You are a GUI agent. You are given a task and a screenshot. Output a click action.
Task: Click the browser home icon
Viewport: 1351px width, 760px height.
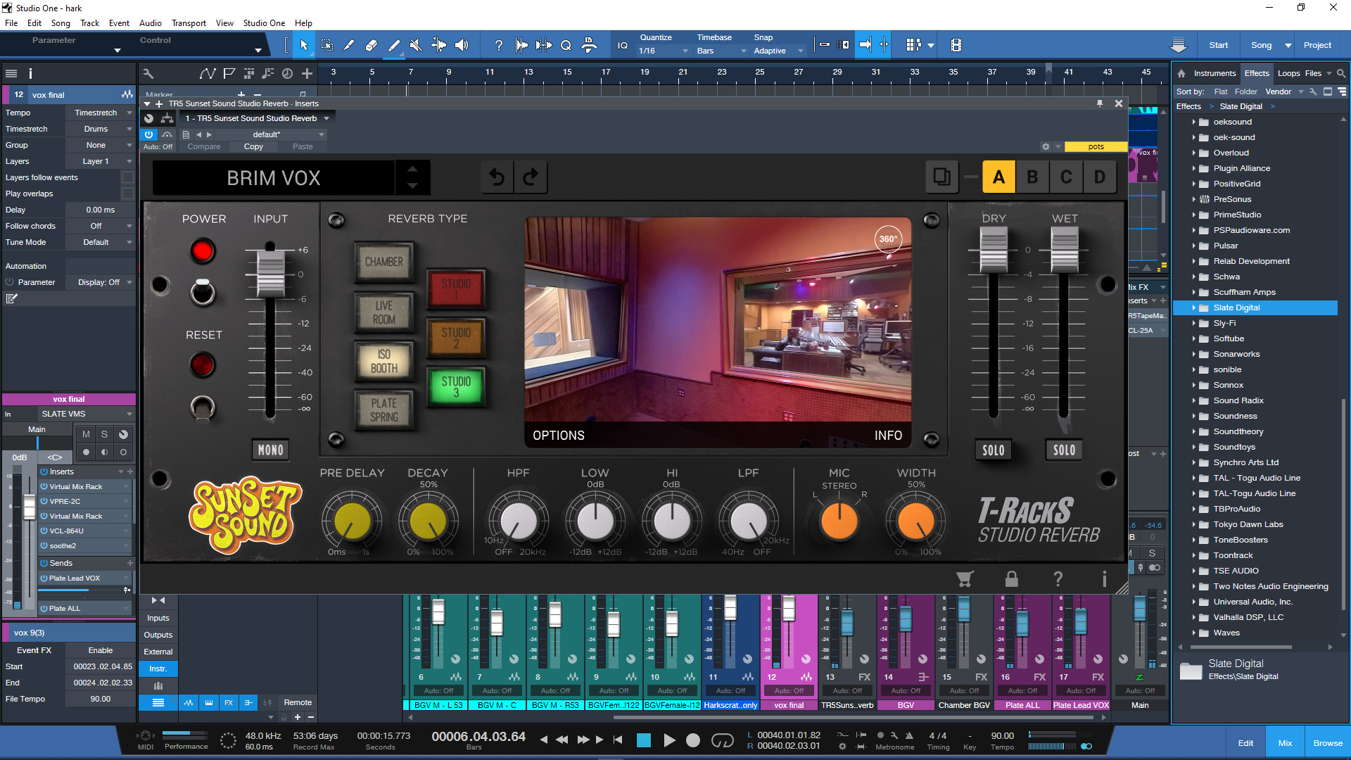tap(1181, 73)
